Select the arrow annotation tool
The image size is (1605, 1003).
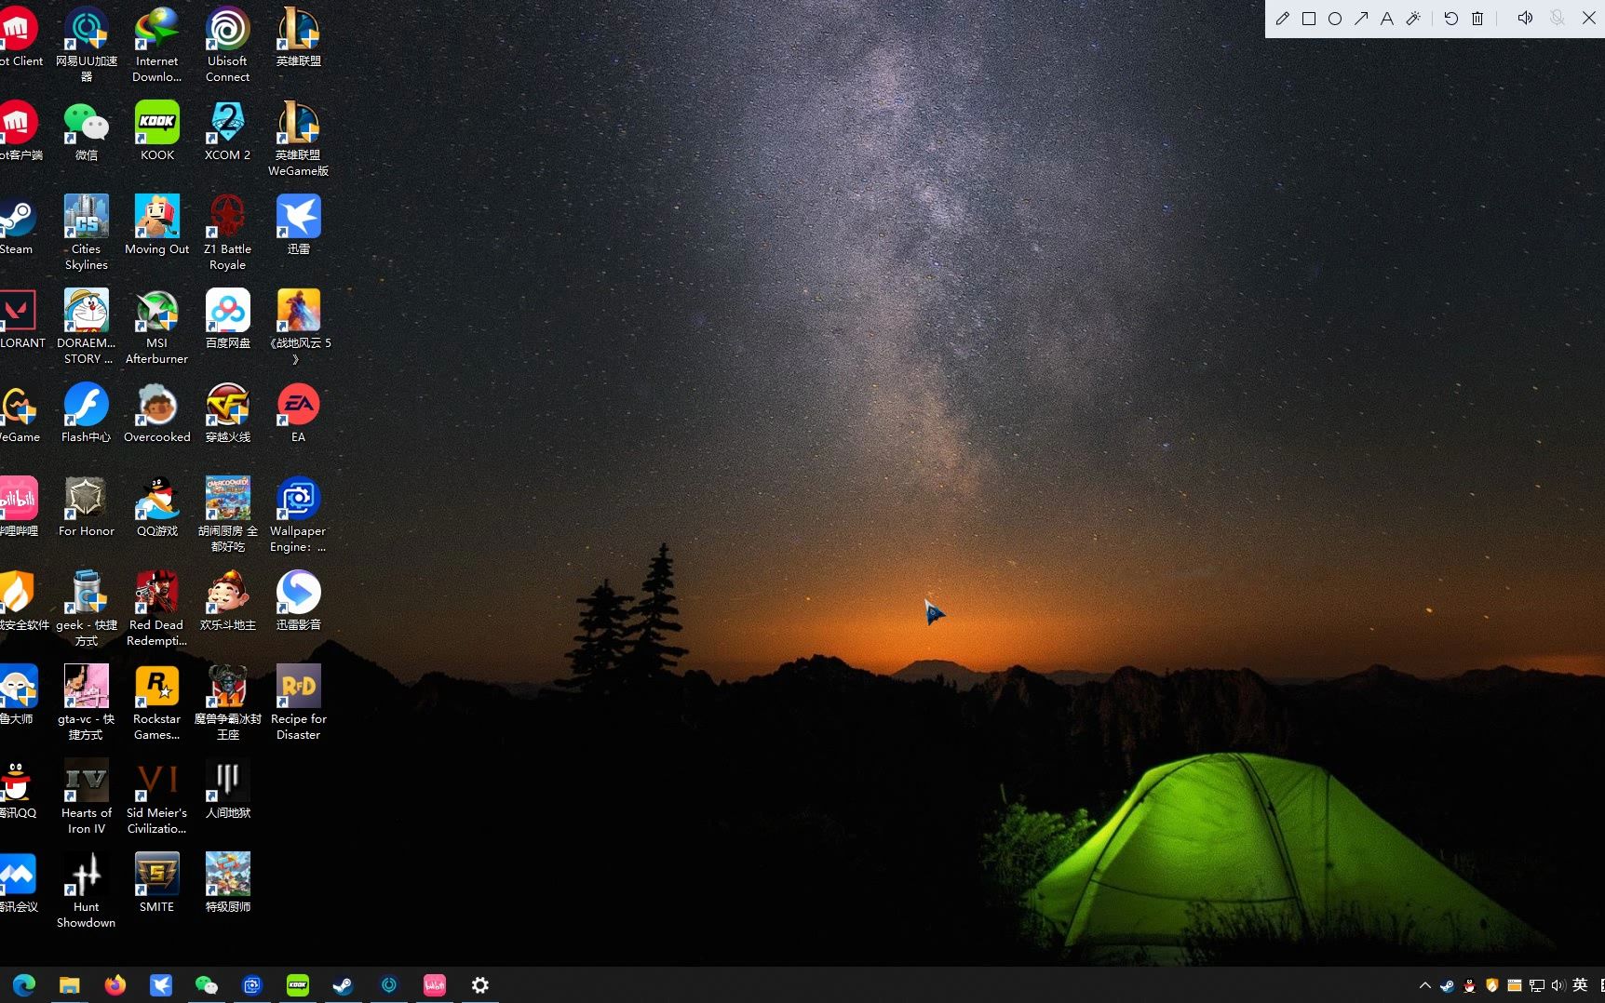[1361, 19]
